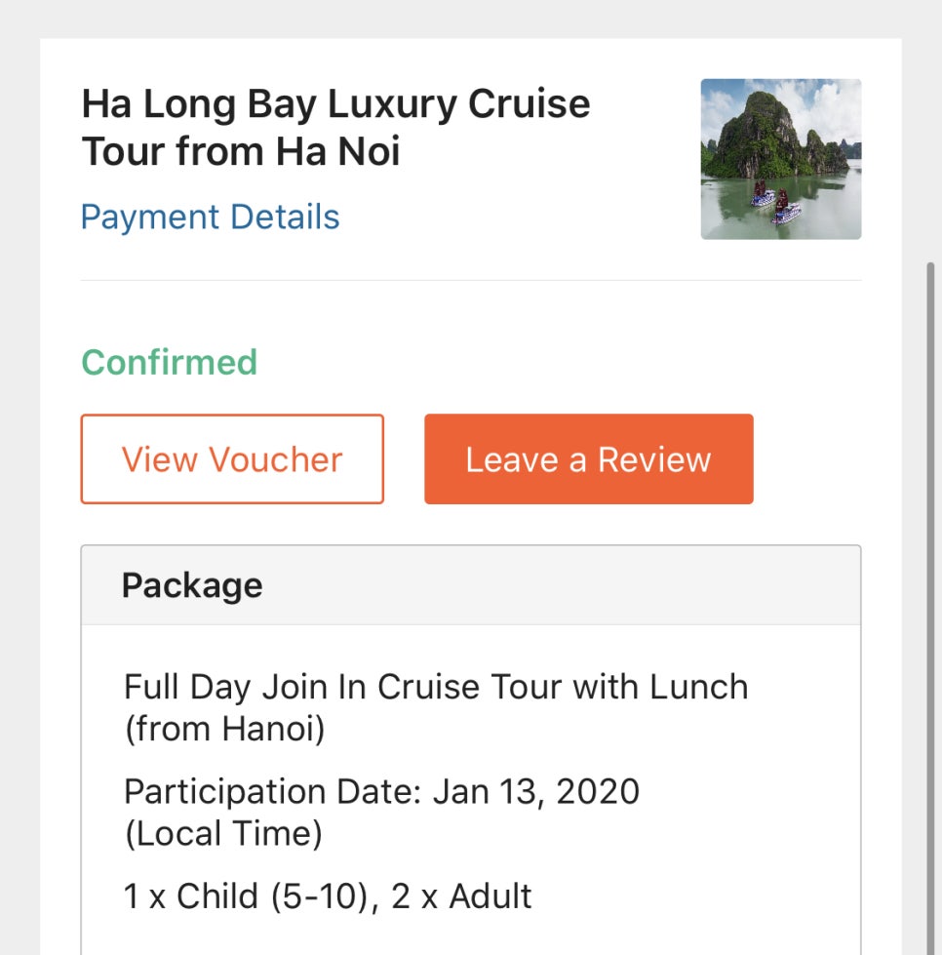Image resolution: width=942 pixels, height=955 pixels.
Task: Select the 1 x Child (5-10) text
Action: (246, 896)
